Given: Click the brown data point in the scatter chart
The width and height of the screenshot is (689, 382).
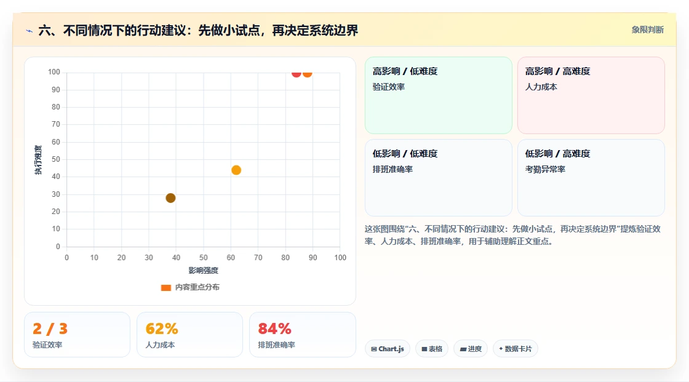Looking at the screenshot, I should click(170, 198).
